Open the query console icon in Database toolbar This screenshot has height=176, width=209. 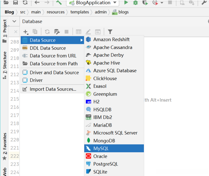tap(98, 32)
